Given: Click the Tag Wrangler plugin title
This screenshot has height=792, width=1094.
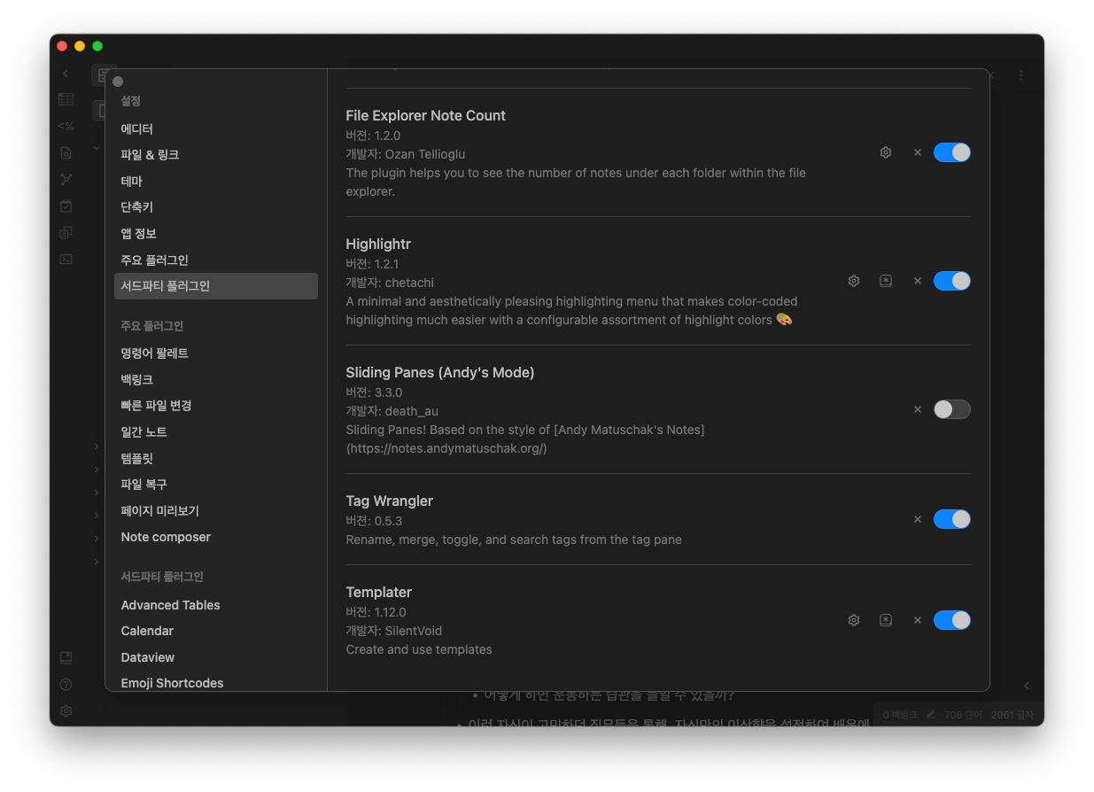Looking at the screenshot, I should (x=389, y=501).
